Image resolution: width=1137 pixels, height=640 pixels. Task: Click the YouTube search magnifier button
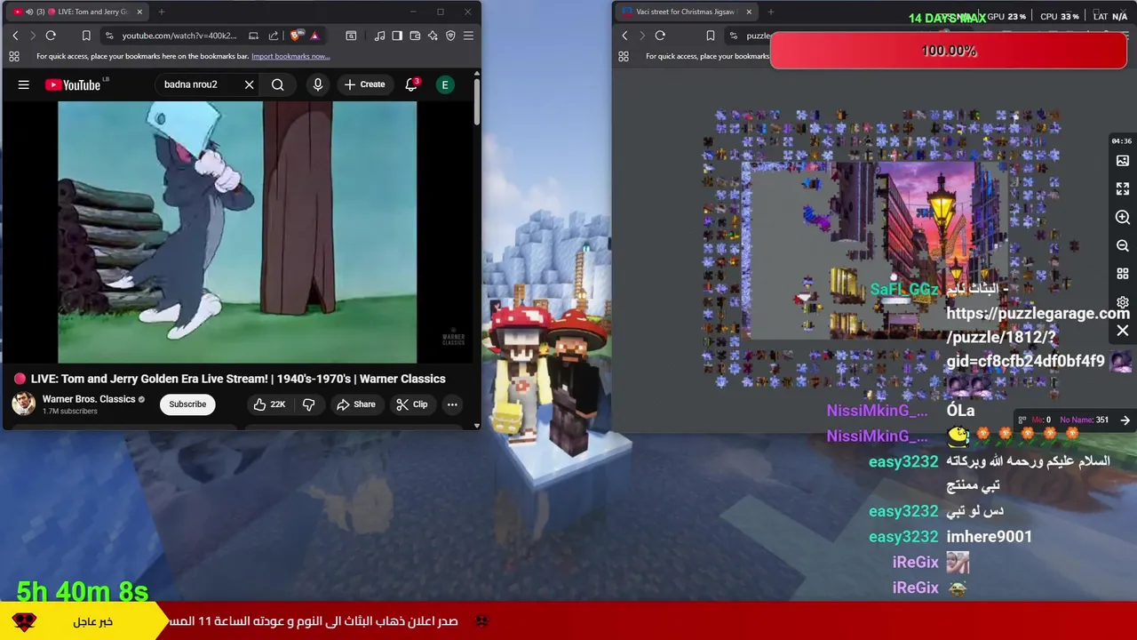click(x=278, y=84)
